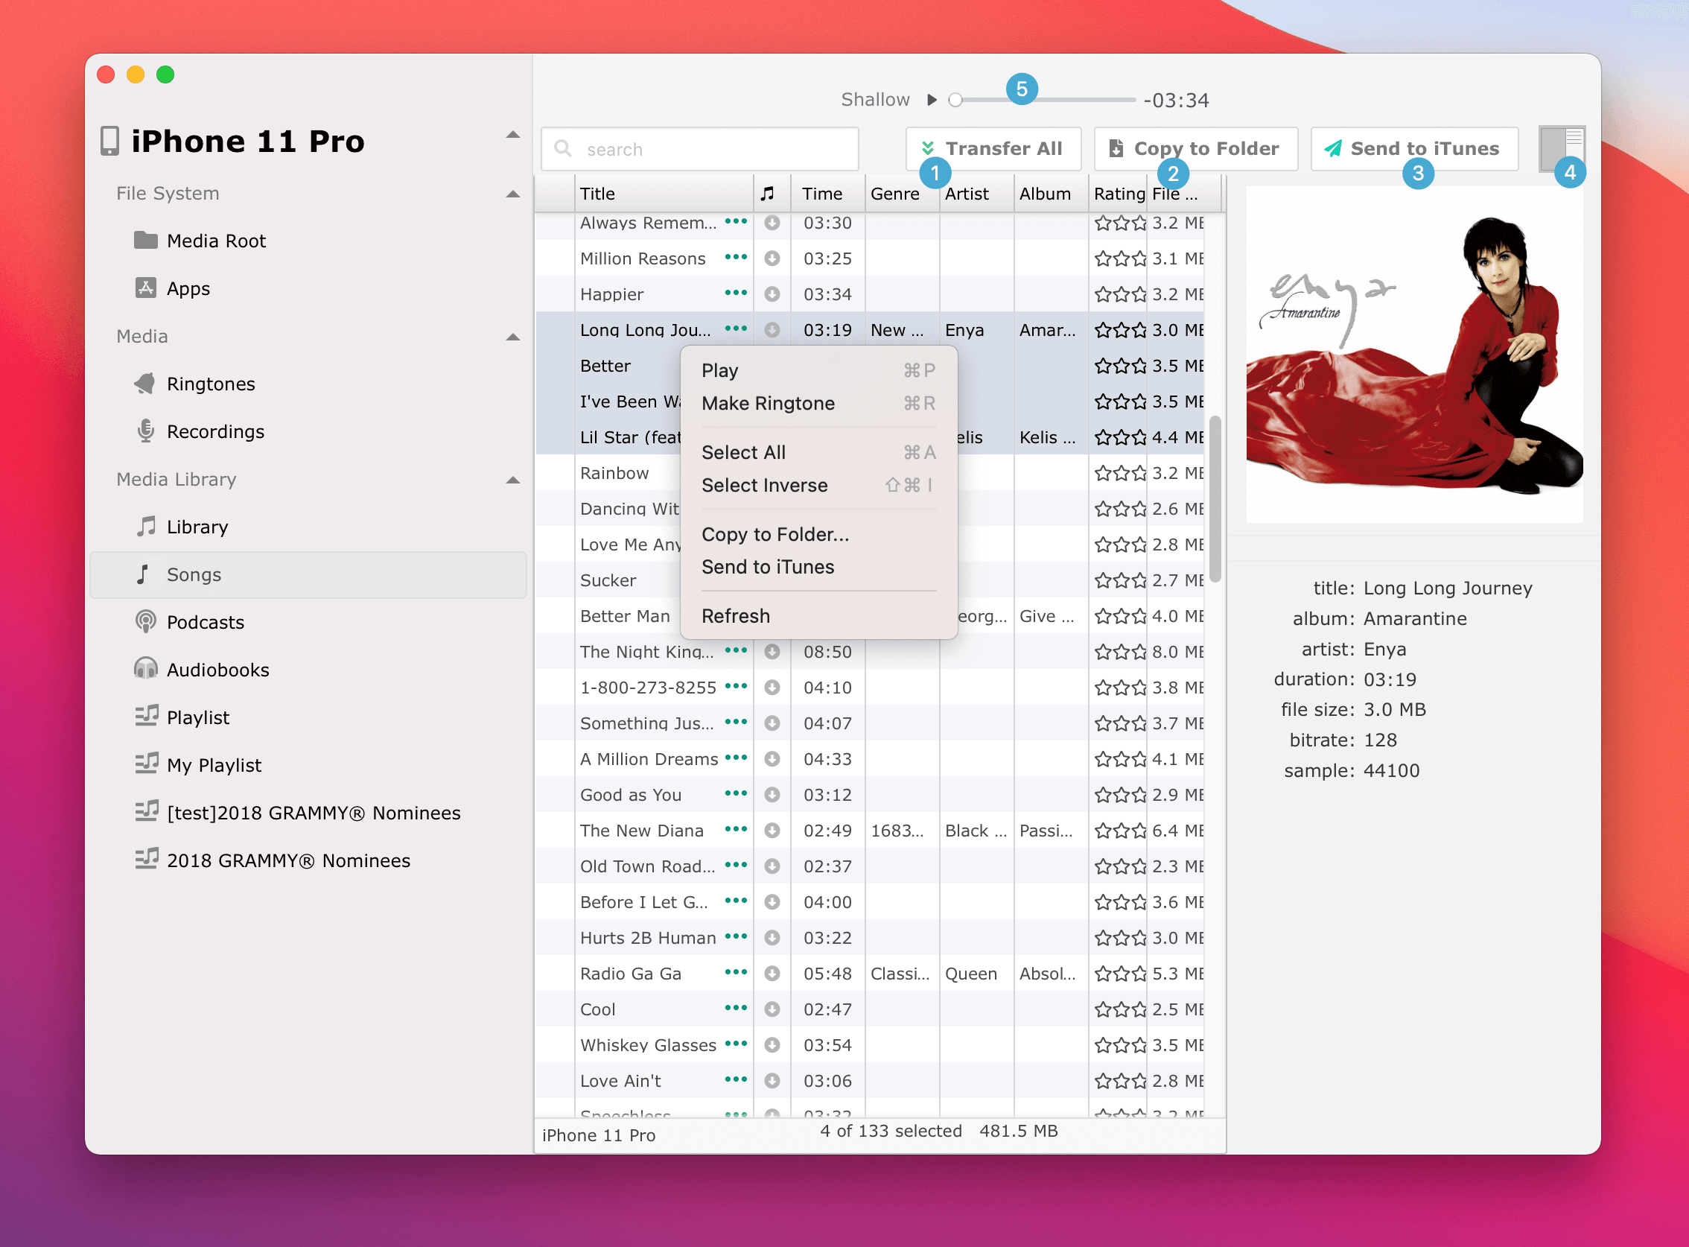Open Podcasts in the sidebar
Image resolution: width=1689 pixels, height=1247 pixels.
pyautogui.click(x=189, y=622)
